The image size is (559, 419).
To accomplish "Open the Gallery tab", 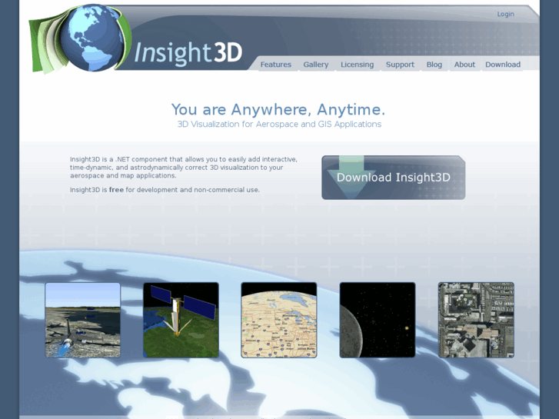I will tap(316, 65).
